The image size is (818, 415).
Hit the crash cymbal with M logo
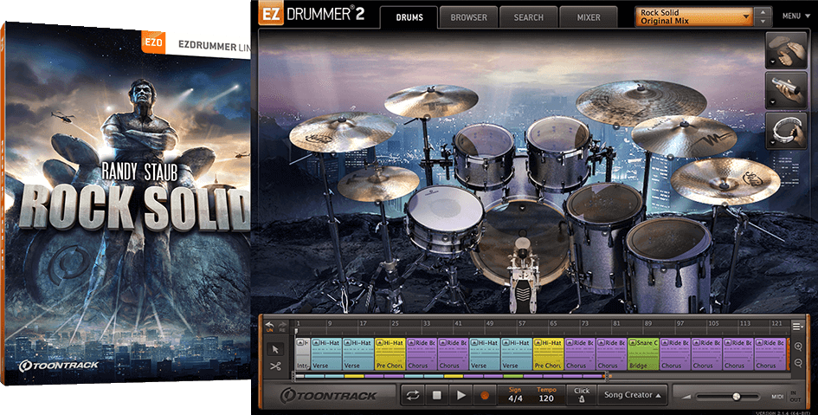click(x=684, y=137)
